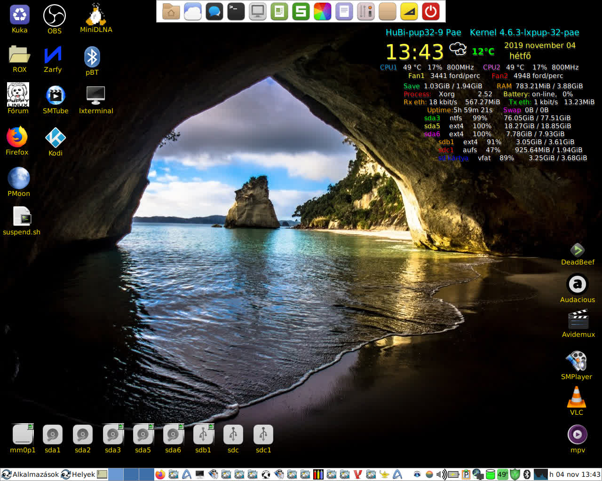Click the monitor icon in the dock

tap(258, 11)
